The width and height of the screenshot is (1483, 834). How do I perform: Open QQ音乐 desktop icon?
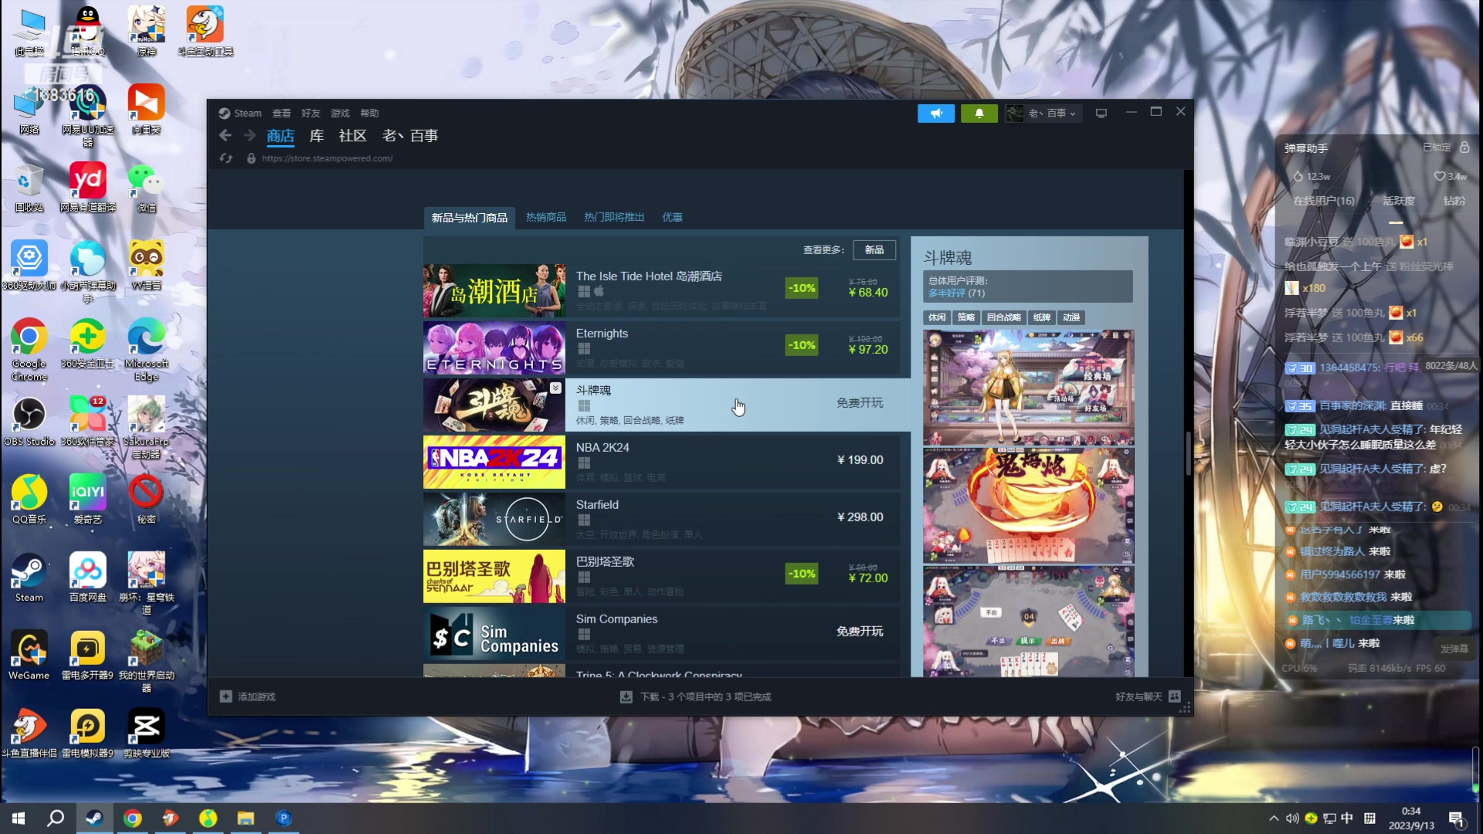point(29,500)
